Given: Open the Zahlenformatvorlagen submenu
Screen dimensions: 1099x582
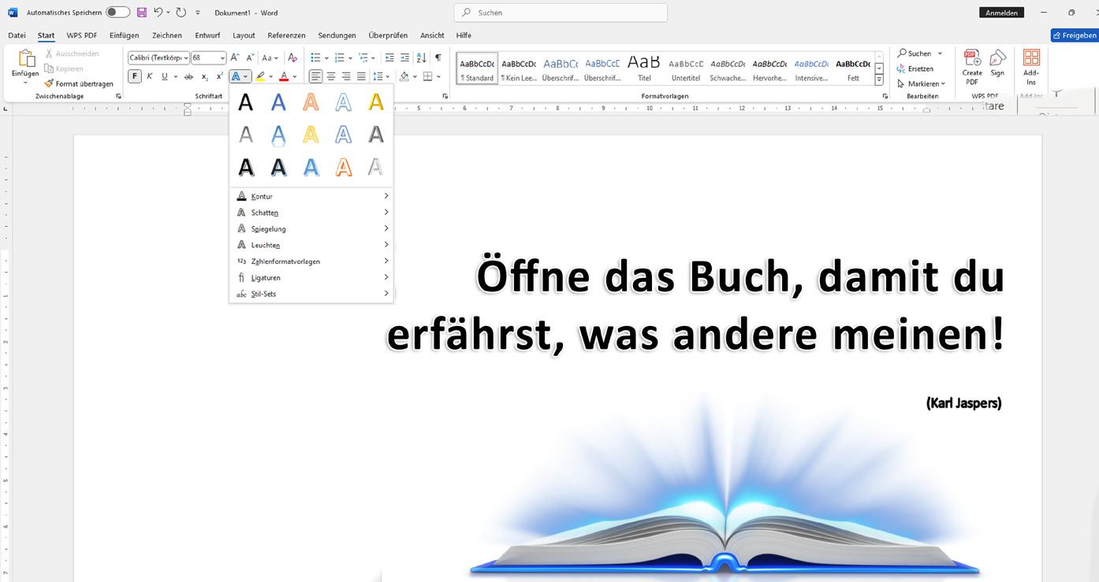Looking at the screenshot, I should coord(311,261).
